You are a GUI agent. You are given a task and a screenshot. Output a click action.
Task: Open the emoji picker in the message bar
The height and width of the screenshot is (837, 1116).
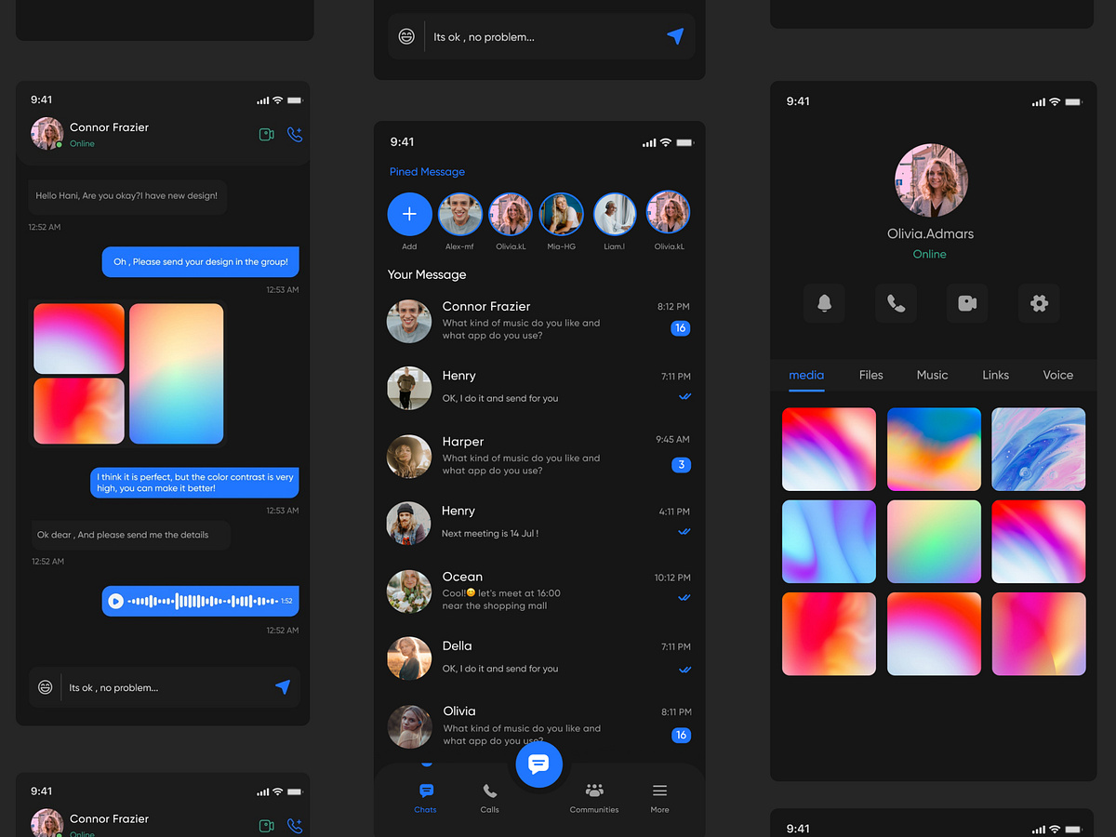(45, 686)
